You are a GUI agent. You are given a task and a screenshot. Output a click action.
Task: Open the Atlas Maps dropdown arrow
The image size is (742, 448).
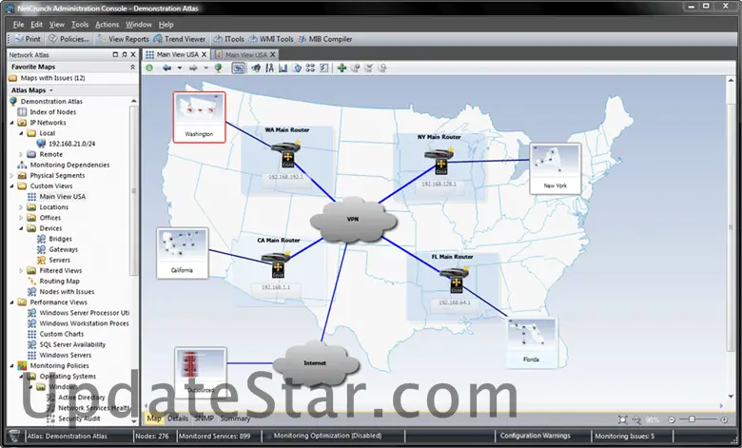[51, 90]
